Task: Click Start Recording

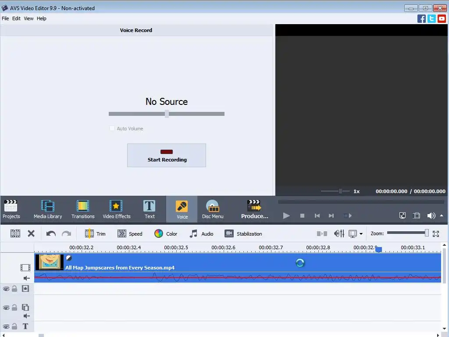Action: 166,155
